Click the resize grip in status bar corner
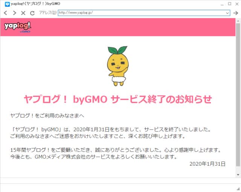 [x=239, y=189]
